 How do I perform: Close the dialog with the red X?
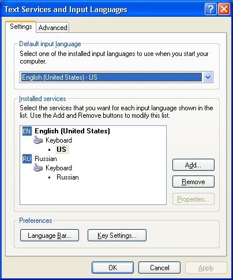pos(224,9)
